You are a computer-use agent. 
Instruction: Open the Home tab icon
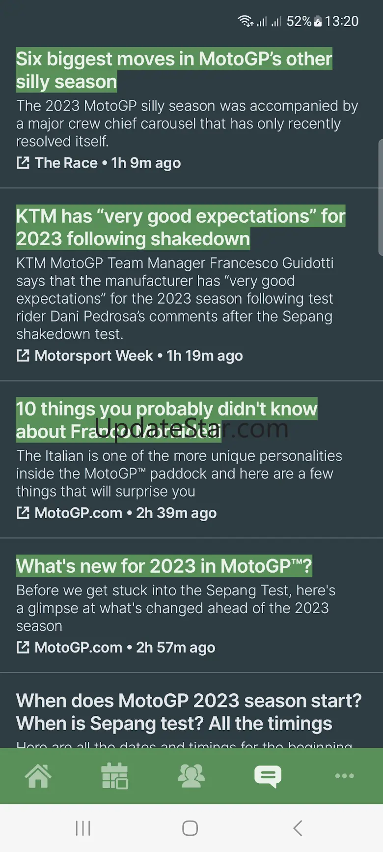point(38,776)
